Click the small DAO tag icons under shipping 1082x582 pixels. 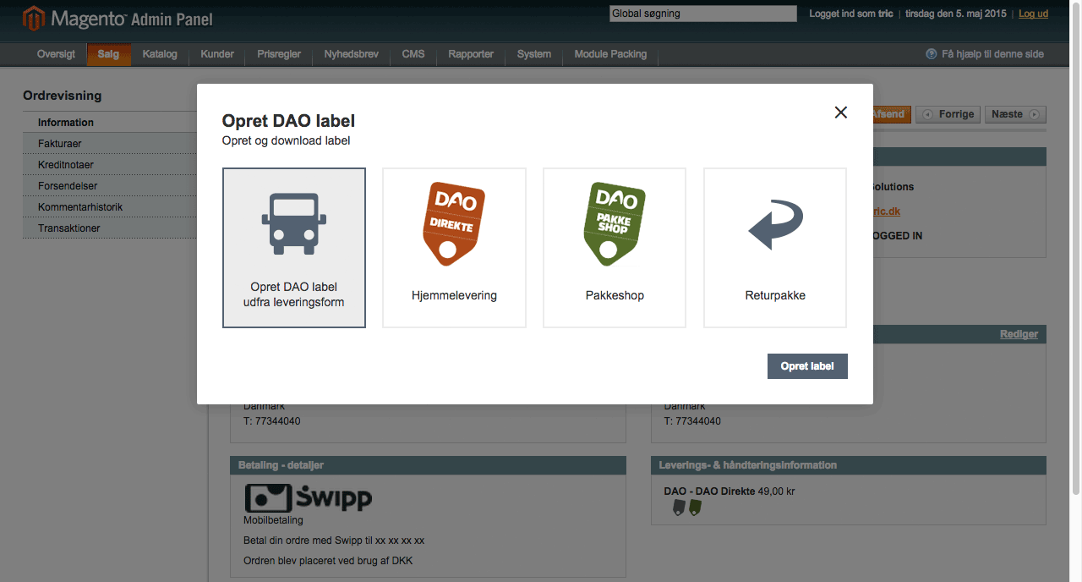coord(686,508)
